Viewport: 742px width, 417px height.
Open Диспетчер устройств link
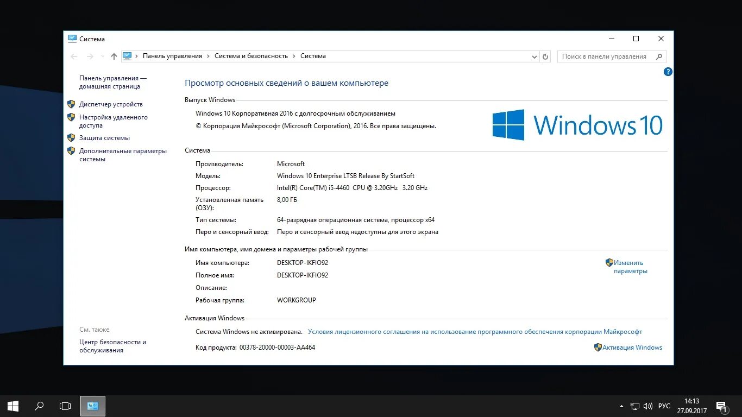111,104
